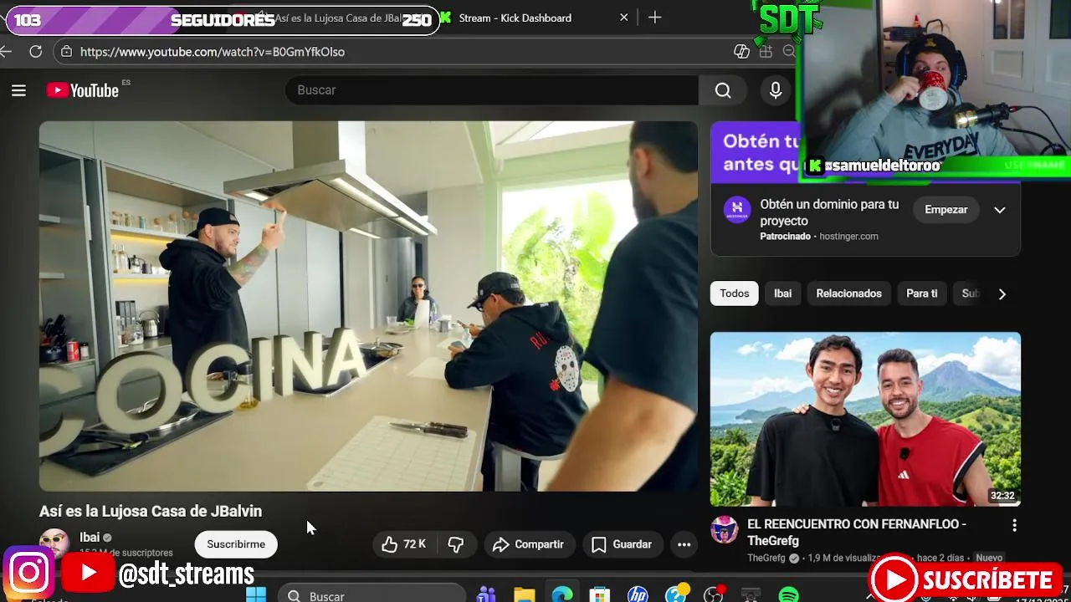Open the YouTube hamburger guide menu
1071x602 pixels.
[18, 90]
